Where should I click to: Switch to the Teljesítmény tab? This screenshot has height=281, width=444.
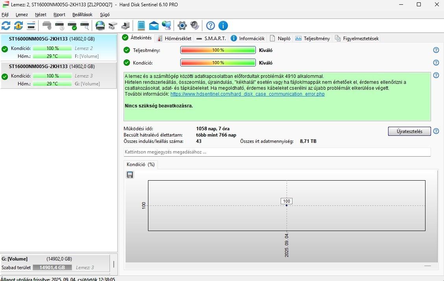point(313,38)
